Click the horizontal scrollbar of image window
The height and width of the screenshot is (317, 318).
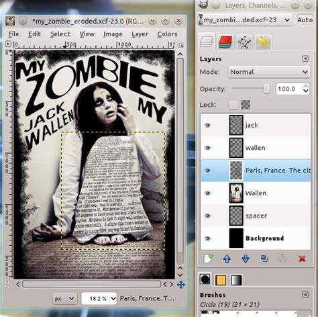(91, 285)
